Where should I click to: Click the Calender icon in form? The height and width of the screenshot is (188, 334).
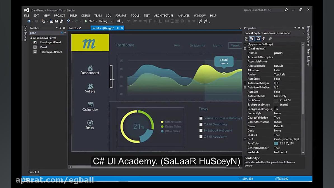coord(90,104)
